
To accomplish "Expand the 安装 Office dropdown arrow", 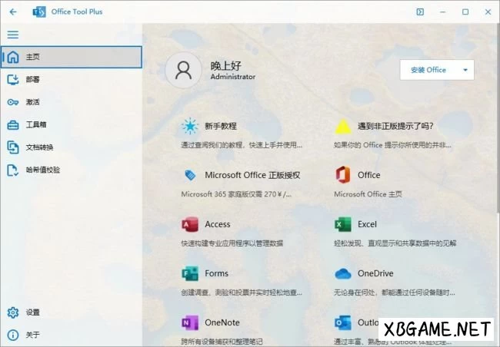I will [465, 70].
